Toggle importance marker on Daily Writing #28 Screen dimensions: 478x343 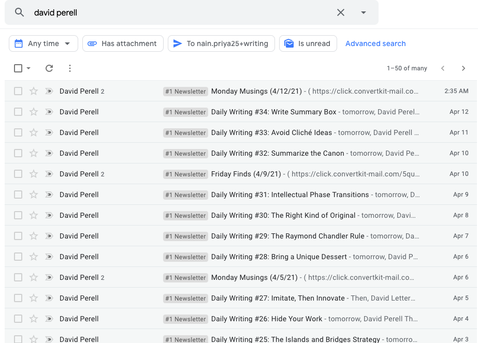click(x=49, y=257)
